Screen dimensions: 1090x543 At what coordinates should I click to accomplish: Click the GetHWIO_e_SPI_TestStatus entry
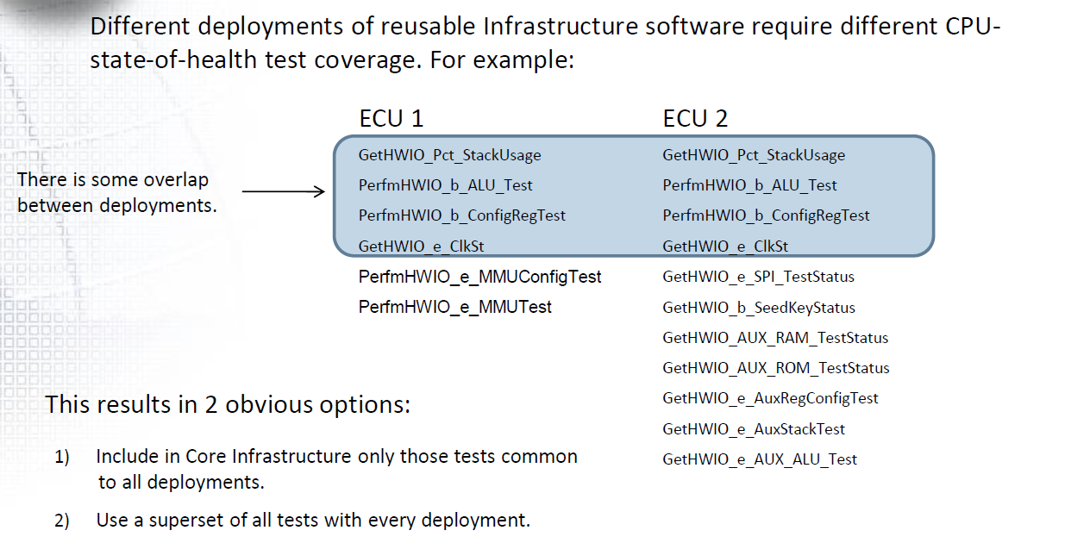coord(758,277)
